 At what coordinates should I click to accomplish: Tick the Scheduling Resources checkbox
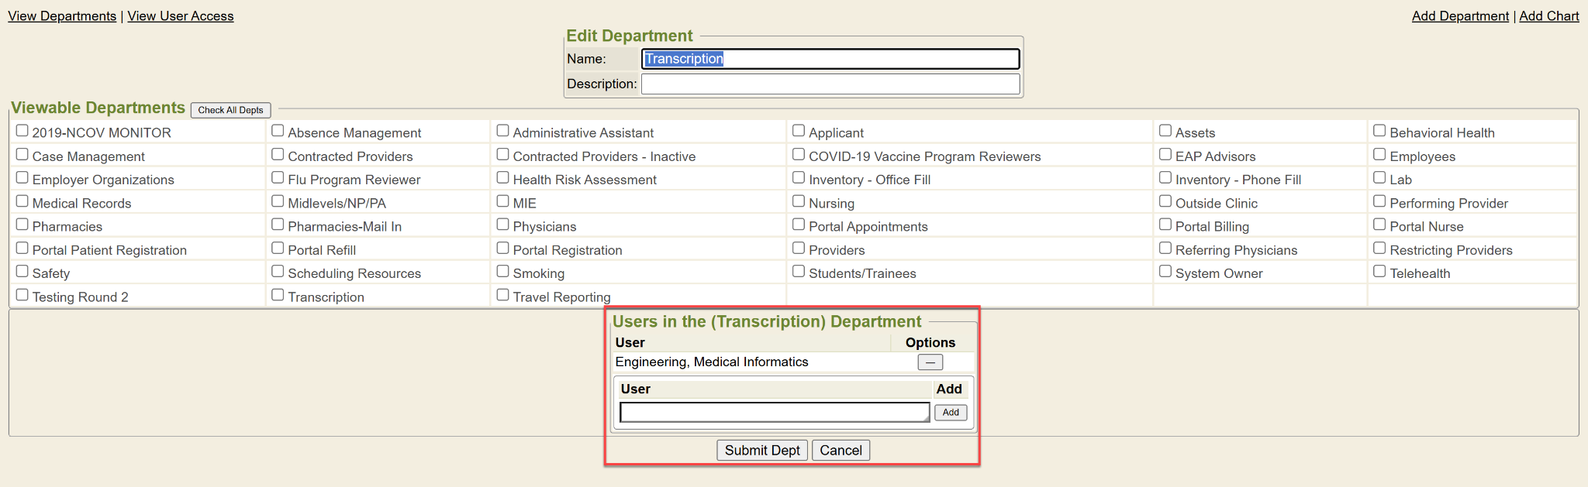278,271
